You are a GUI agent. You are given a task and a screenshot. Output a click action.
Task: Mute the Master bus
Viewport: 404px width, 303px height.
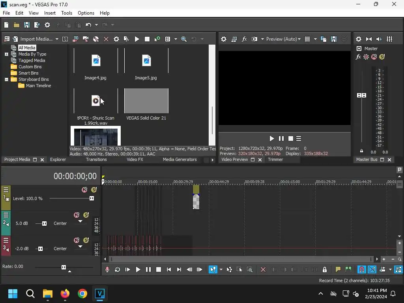[x=374, y=57]
